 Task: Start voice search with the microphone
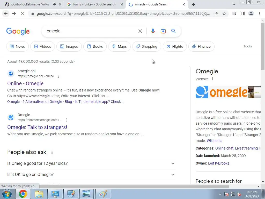(x=153, y=31)
